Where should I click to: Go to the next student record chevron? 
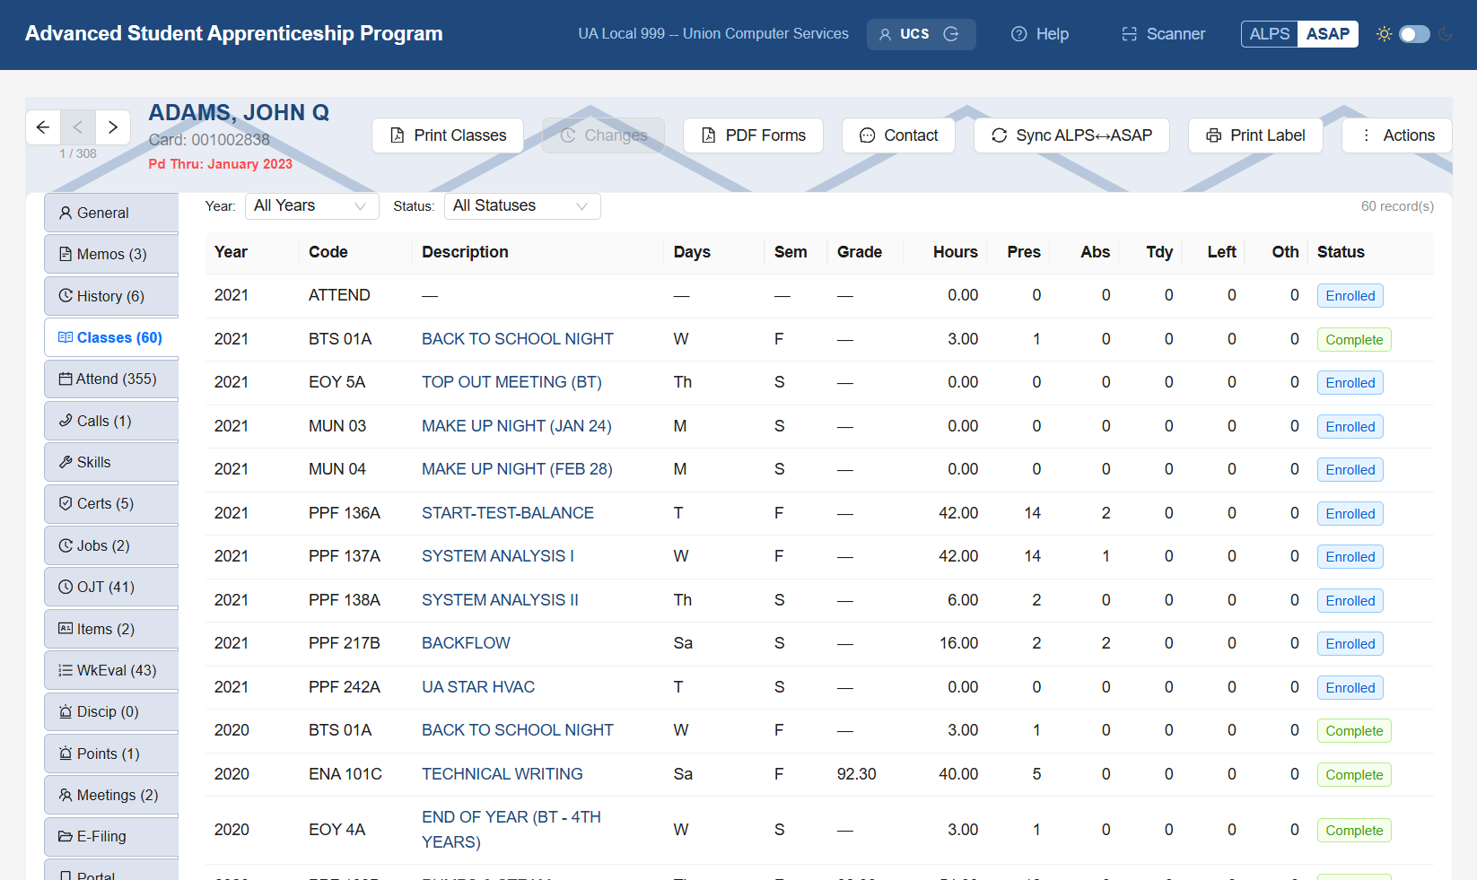[x=113, y=127]
